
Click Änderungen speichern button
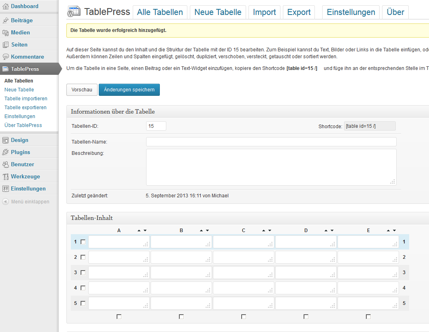point(129,90)
